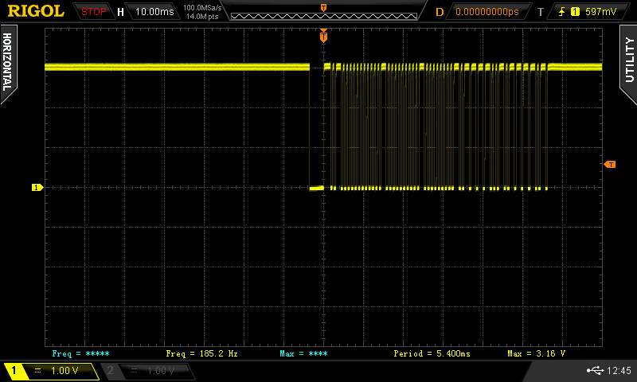Select the Period = 5.400ms measurement
Screen dimensions: 637x382
tap(432, 353)
